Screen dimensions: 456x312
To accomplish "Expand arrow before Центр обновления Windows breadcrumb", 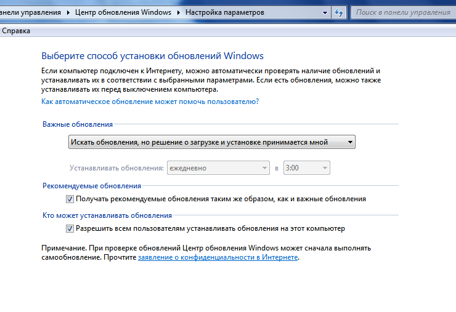I will pos(68,12).
